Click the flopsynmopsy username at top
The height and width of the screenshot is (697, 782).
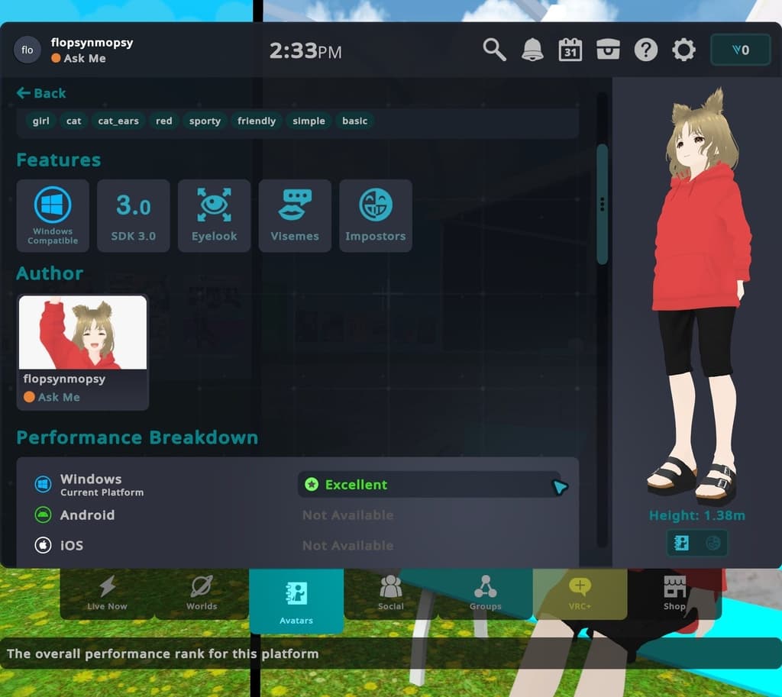(x=92, y=43)
